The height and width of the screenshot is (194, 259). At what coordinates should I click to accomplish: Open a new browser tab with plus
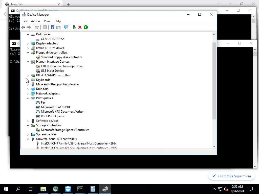[68, 4]
